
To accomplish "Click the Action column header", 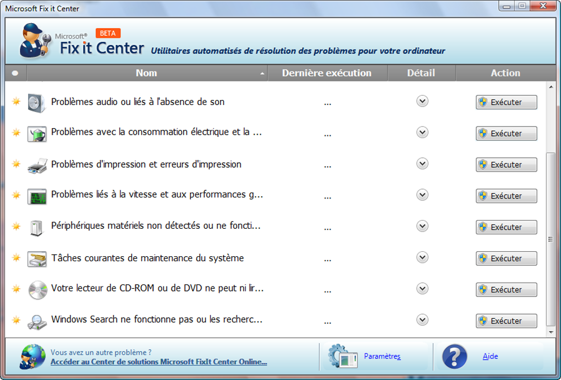I will point(505,73).
